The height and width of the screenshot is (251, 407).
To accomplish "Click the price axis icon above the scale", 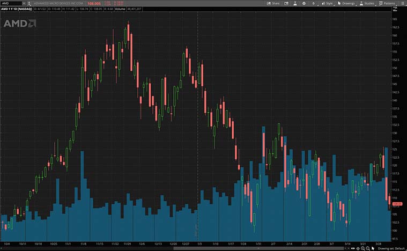I will 395,9.
